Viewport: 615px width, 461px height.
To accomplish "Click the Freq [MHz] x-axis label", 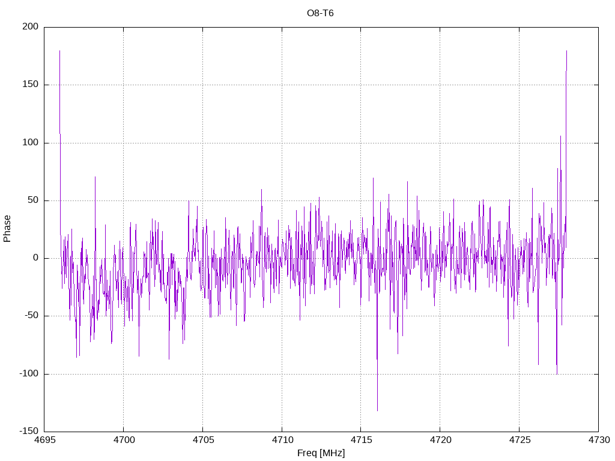I will [x=321, y=453].
